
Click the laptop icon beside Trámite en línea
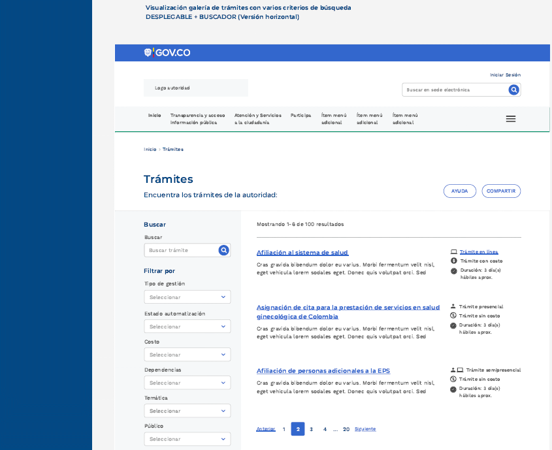pyautogui.click(x=453, y=251)
